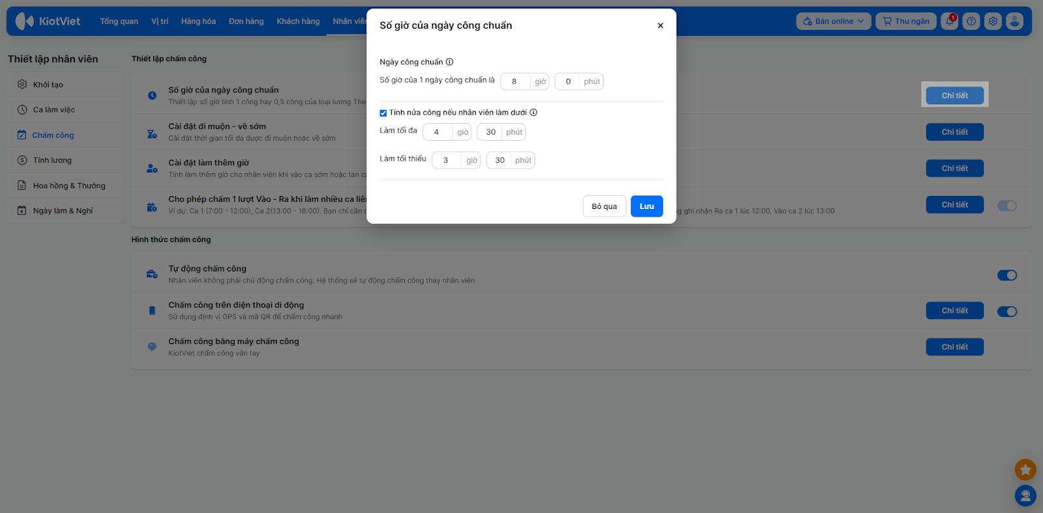Click standard workday hours field

point(515,81)
